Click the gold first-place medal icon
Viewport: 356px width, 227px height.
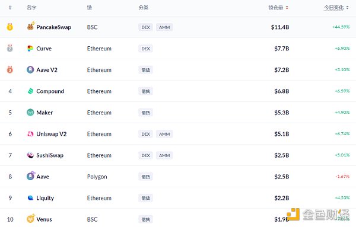tap(9, 27)
